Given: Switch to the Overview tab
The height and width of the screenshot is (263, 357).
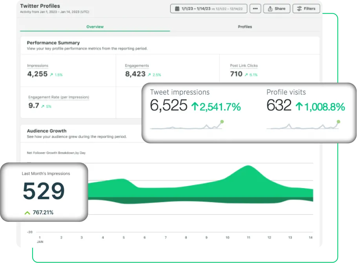Looking at the screenshot, I should point(95,27).
